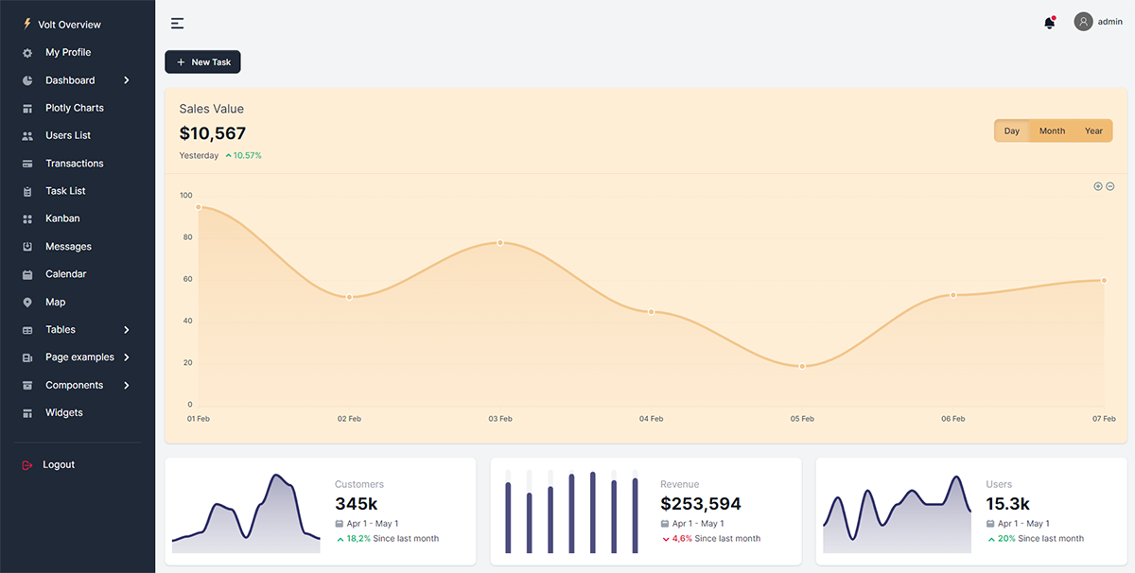Click the red Logout arrow icon

tap(26, 465)
